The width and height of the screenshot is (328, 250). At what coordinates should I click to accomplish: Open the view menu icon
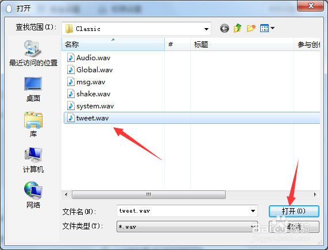(267, 28)
